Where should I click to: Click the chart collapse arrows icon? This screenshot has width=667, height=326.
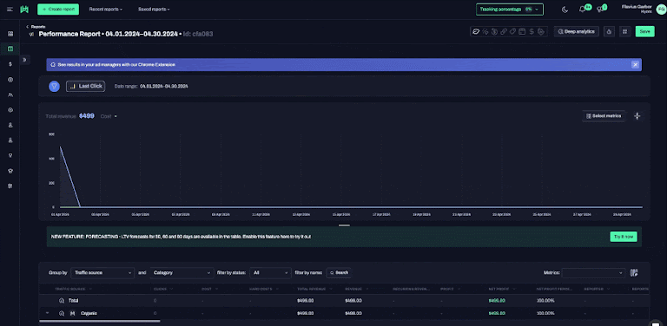[637, 116]
